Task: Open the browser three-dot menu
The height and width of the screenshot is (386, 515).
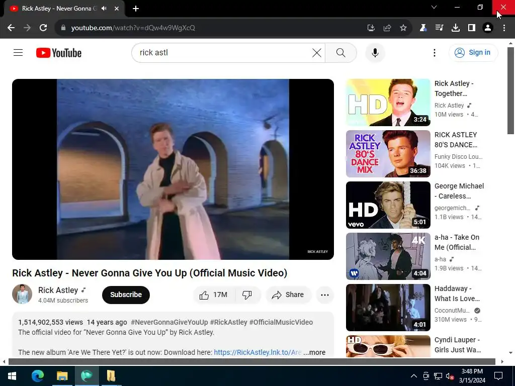Action: tap(504, 28)
